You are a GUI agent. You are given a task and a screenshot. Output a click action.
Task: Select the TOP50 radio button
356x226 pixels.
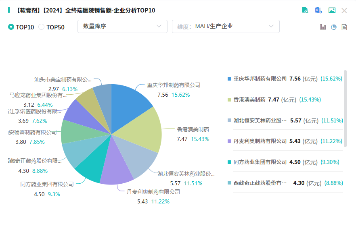42,27
